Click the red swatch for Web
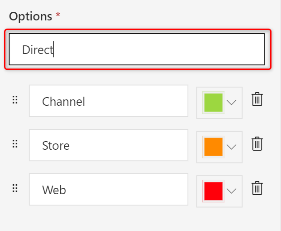Screen dimensions: 281x231 click(x=213, y=191)
